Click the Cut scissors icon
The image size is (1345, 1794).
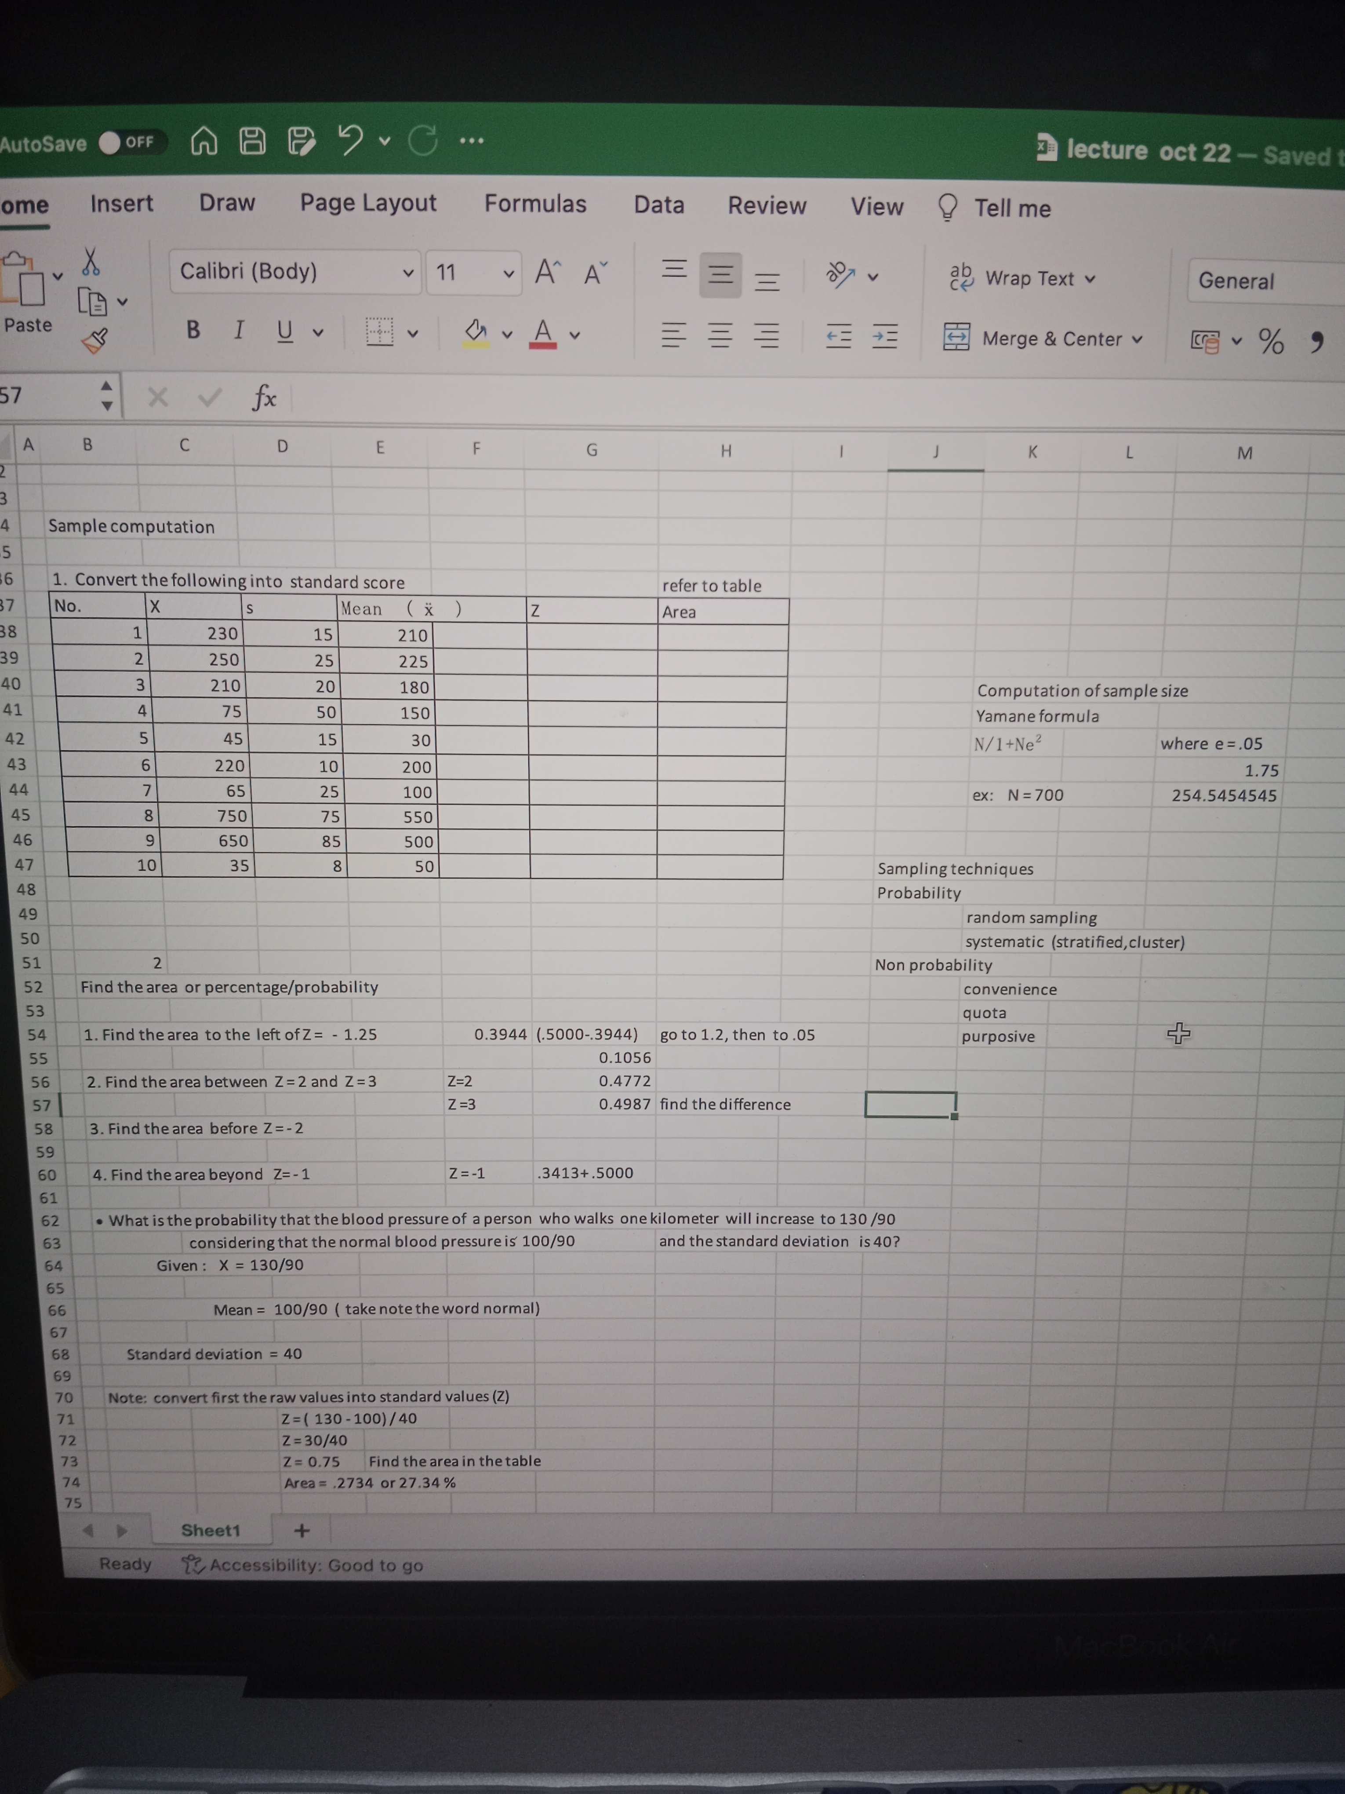[91, 261]
